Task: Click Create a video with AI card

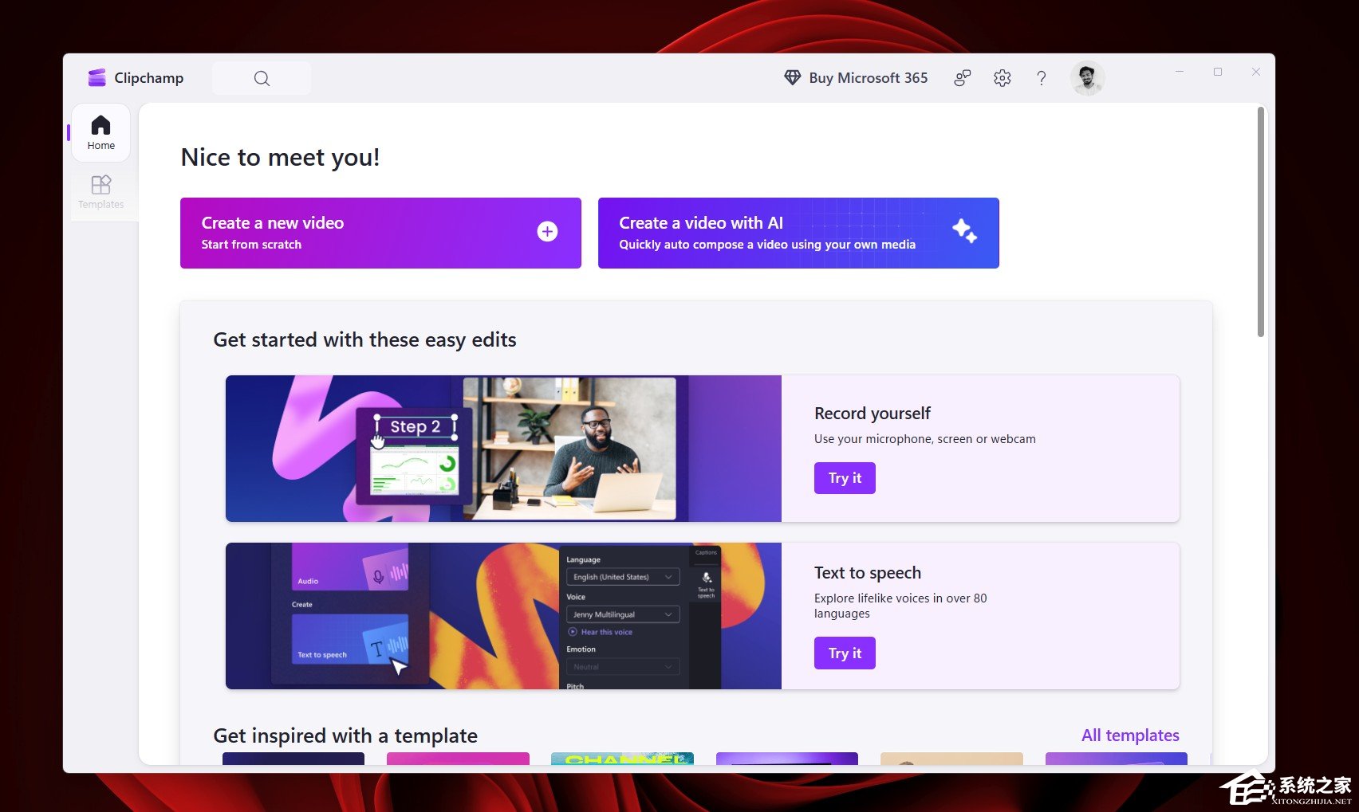Action: (798, 233)
